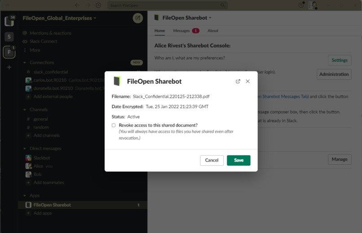The height and width of the screenshot is (233, 362).
Task: Open the Slackbot direct message
Action: tap(42, 158)
